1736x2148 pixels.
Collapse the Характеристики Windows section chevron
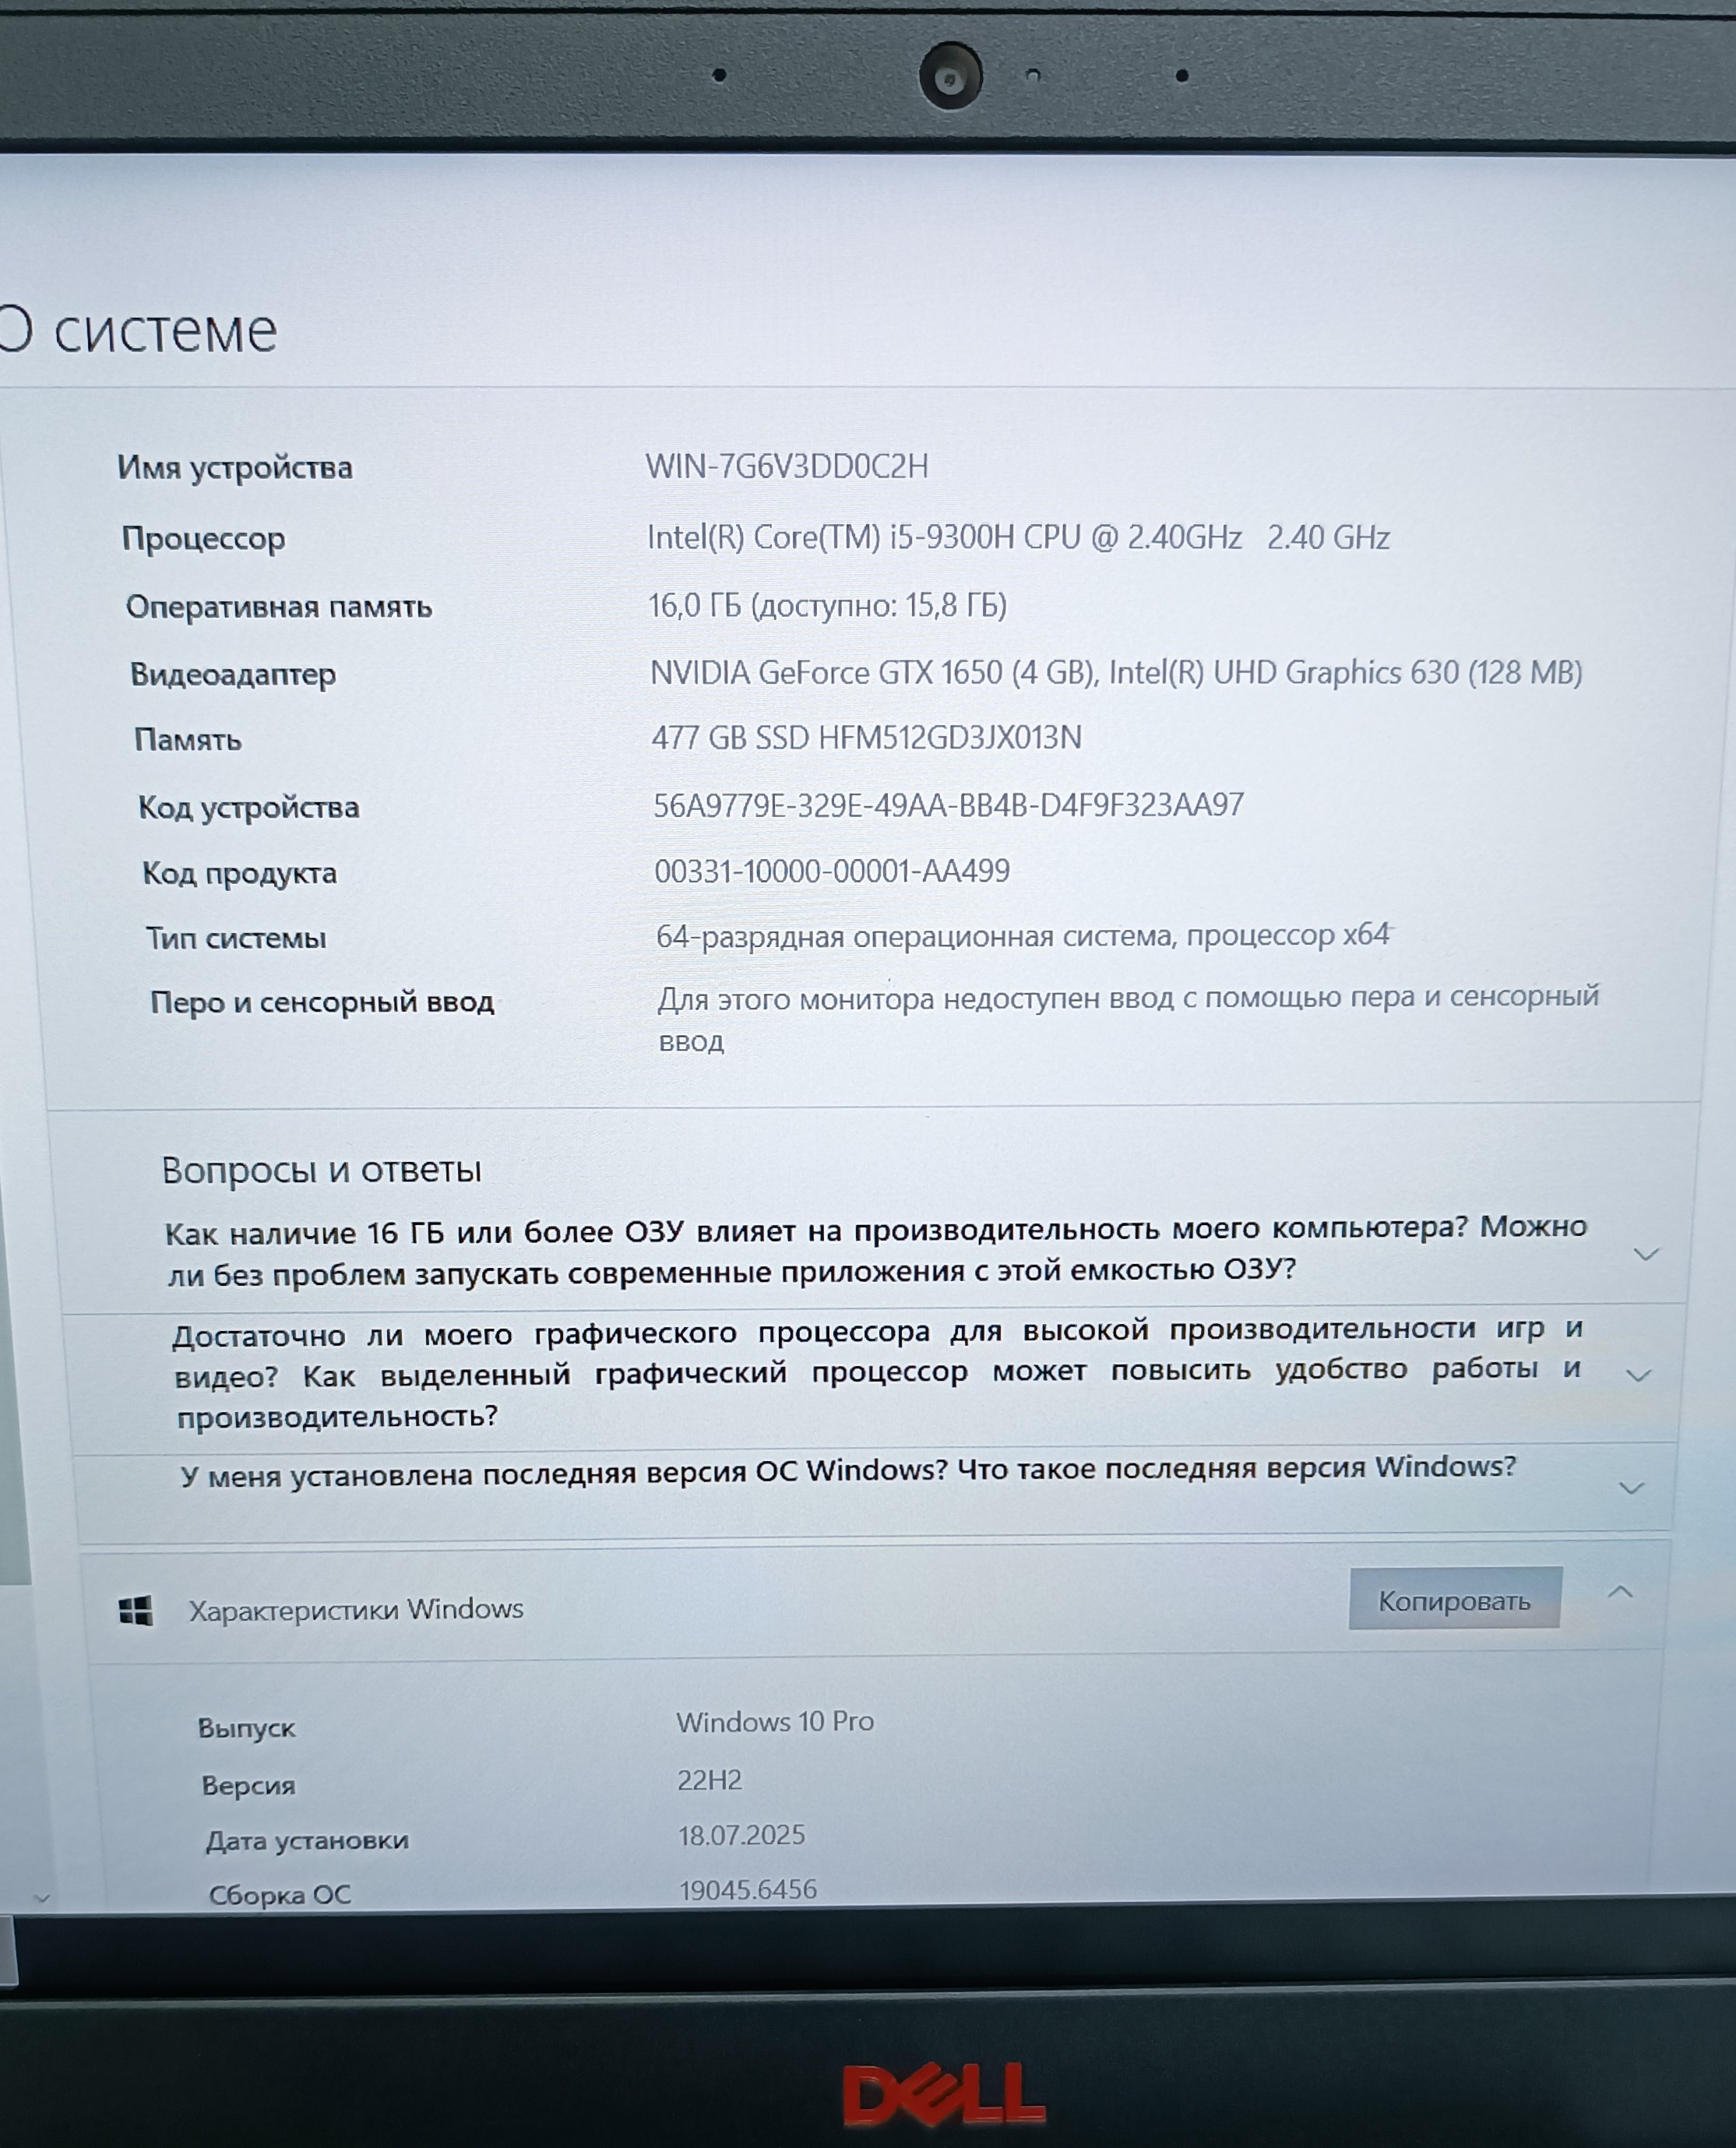[x=1620, y=1592]
